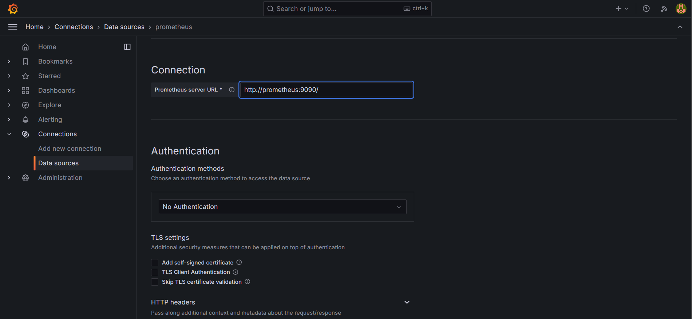Screen dimensions: 692x319
Task: Click the HTTP headers heading
Action: click(173, 302)
